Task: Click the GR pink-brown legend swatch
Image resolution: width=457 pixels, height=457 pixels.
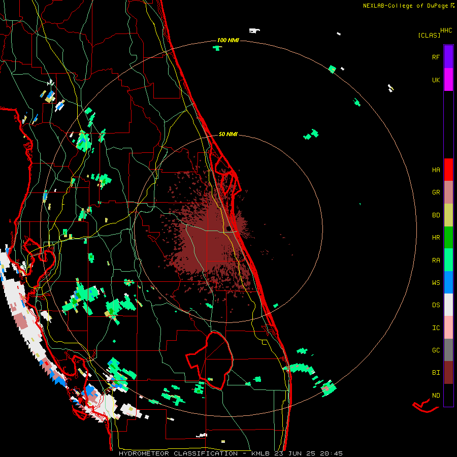Action: (448, 192)
